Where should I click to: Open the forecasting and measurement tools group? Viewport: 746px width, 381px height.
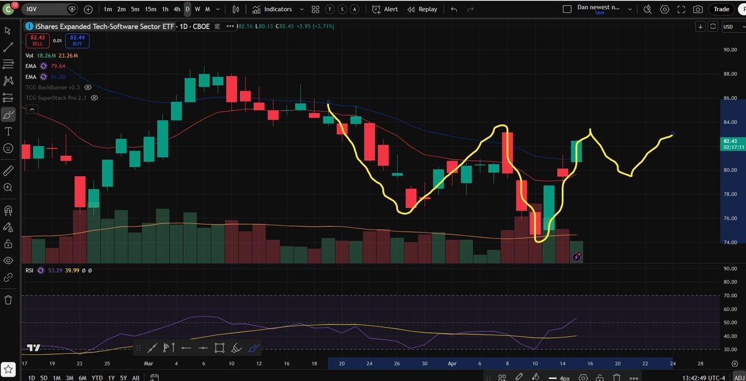click(9, 97)
